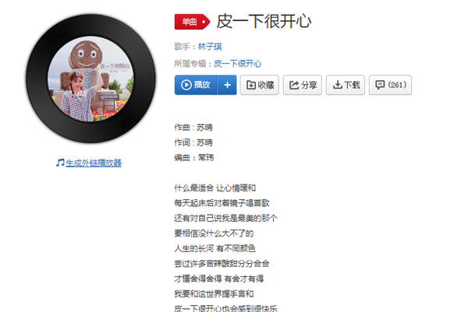Image resolution: width=468 pixels, height=312 pixels.
Task: Click lyric line 什么最适合 让心情暖和
Action: 215,188
